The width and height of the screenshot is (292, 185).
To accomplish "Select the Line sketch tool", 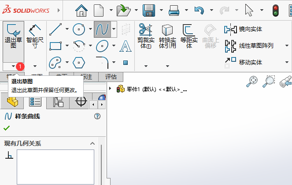I will 55,29.
